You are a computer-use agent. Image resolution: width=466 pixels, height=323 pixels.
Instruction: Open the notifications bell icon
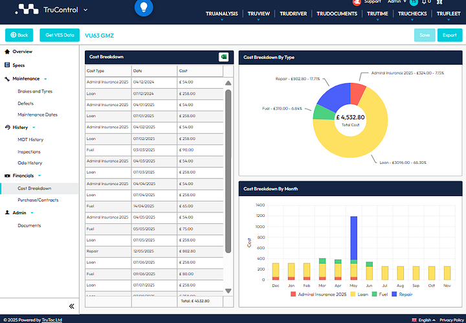click(x=424, y=2)
